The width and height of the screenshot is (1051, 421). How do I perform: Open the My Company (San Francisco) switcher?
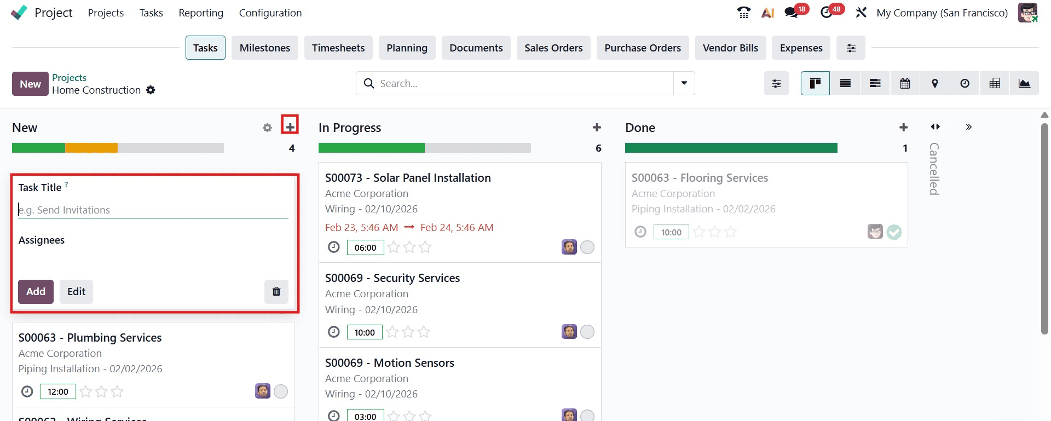point(942,13)
